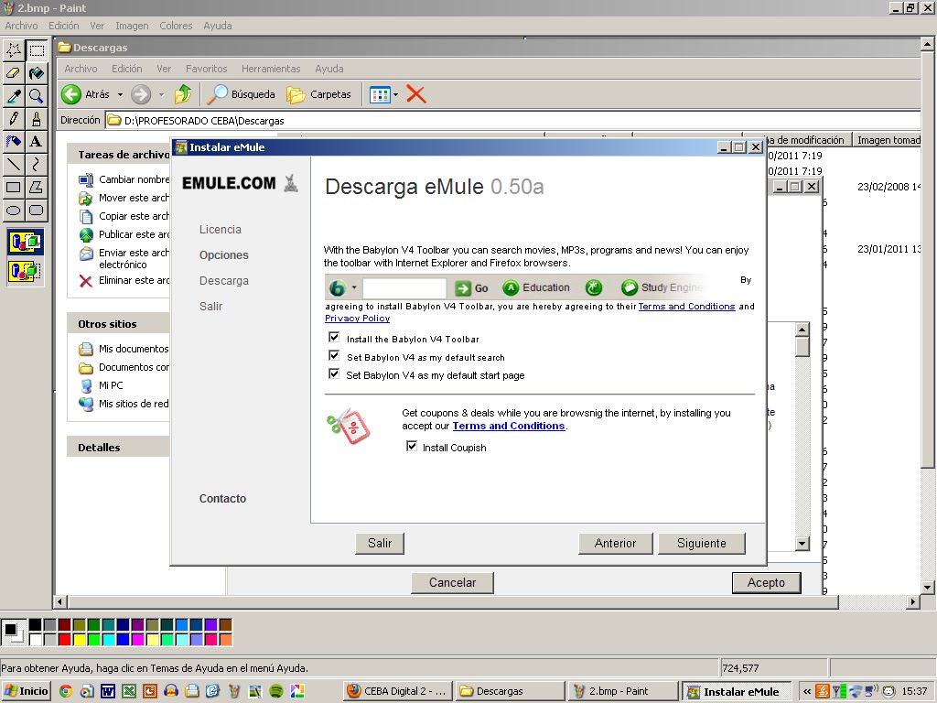Open the Ayuda menu in Paint

pos(218,26)
